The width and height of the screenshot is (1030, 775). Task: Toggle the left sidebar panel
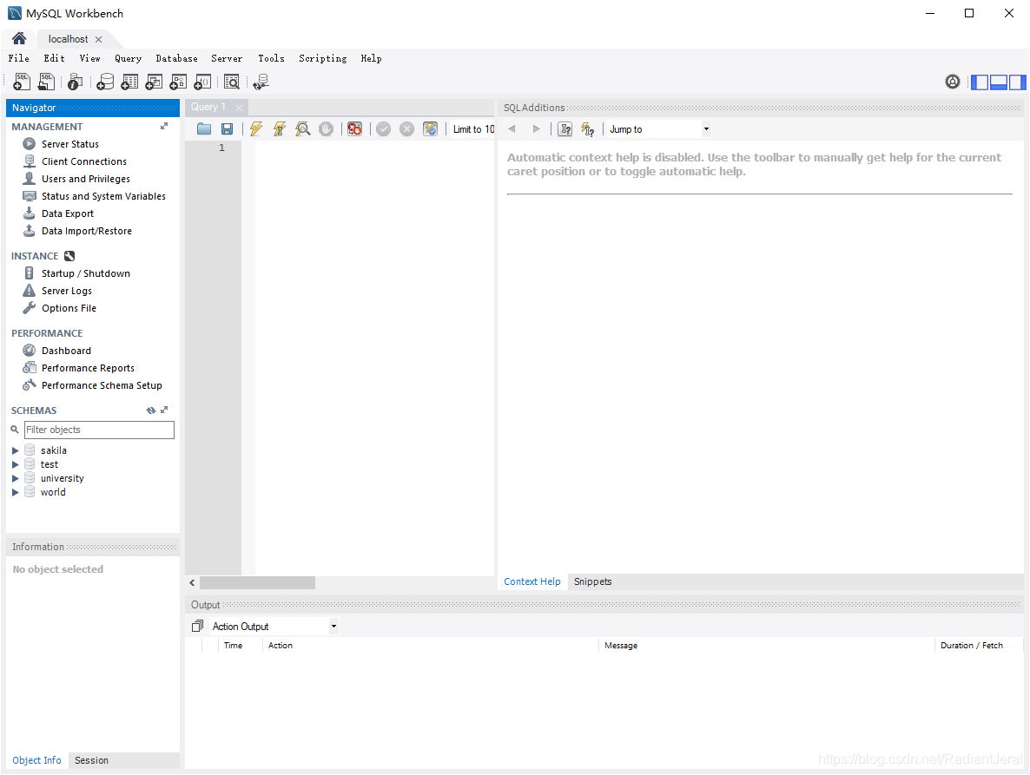pyautogui.click(x=980, y=82)
